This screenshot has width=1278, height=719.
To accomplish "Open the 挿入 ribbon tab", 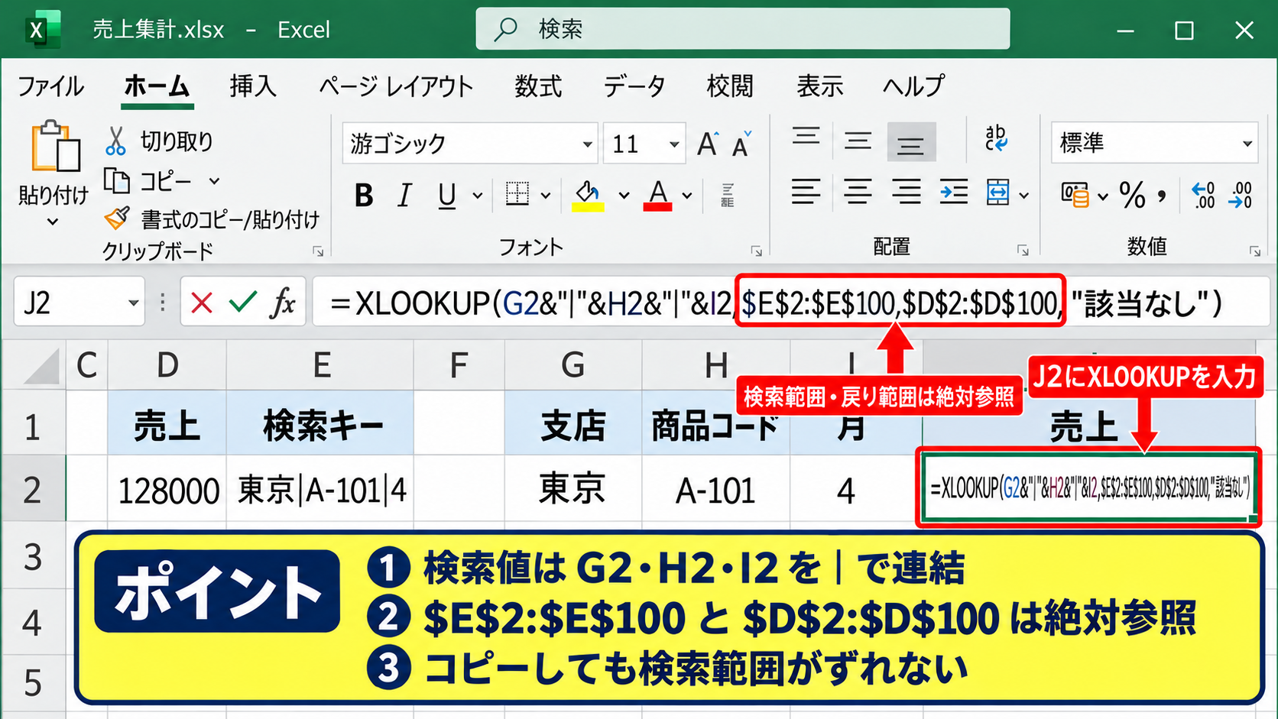I will [x=253, y=86].
